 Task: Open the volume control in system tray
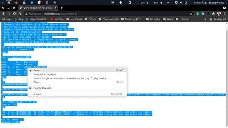pos(181,2)
